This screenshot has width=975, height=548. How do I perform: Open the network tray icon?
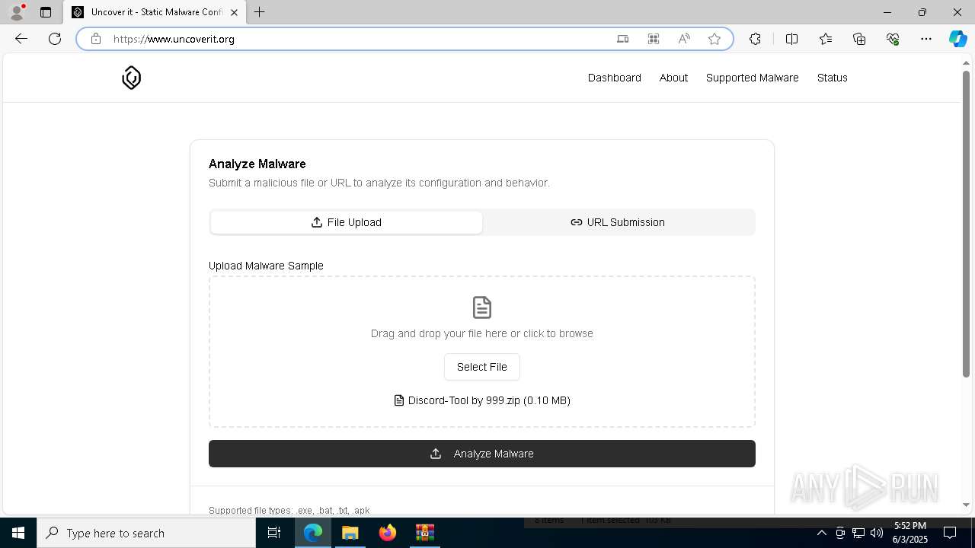[858, 533]
